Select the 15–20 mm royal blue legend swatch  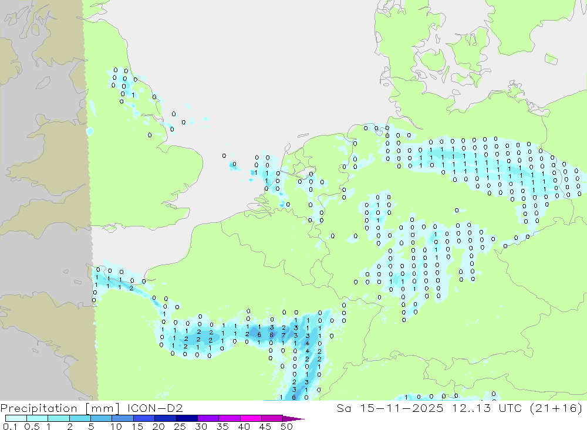(144, 418)
